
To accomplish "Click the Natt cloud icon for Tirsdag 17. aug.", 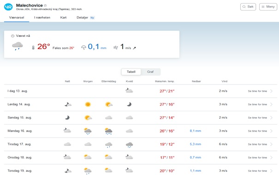I will click(67, 144).
